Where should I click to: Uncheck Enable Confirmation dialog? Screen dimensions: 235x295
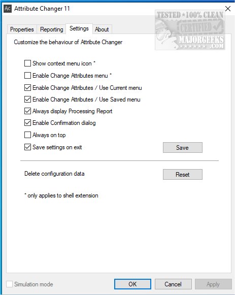[27, 123]
